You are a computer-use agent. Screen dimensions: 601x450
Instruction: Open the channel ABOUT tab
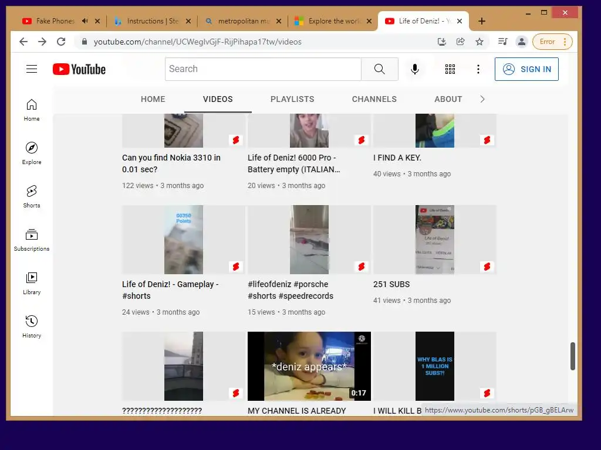(x=448, y=99)
